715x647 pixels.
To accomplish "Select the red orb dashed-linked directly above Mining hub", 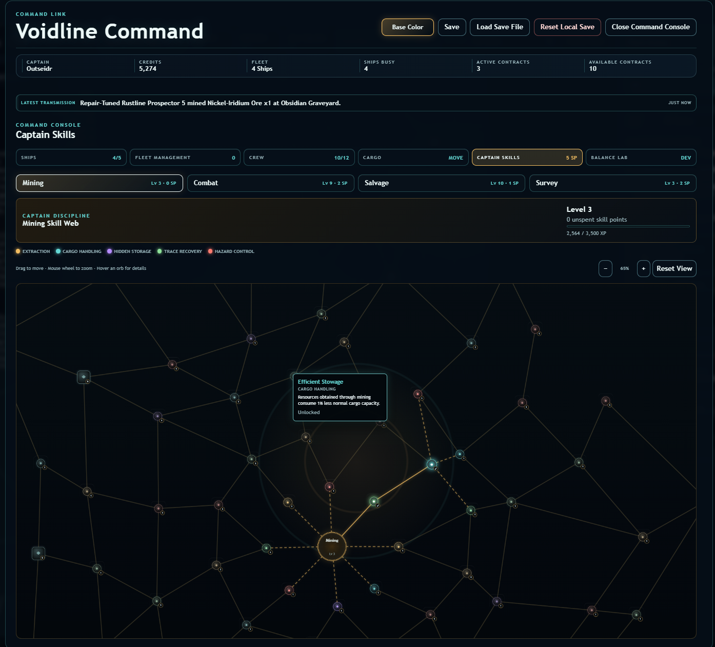I will click(x=330, y=486).
